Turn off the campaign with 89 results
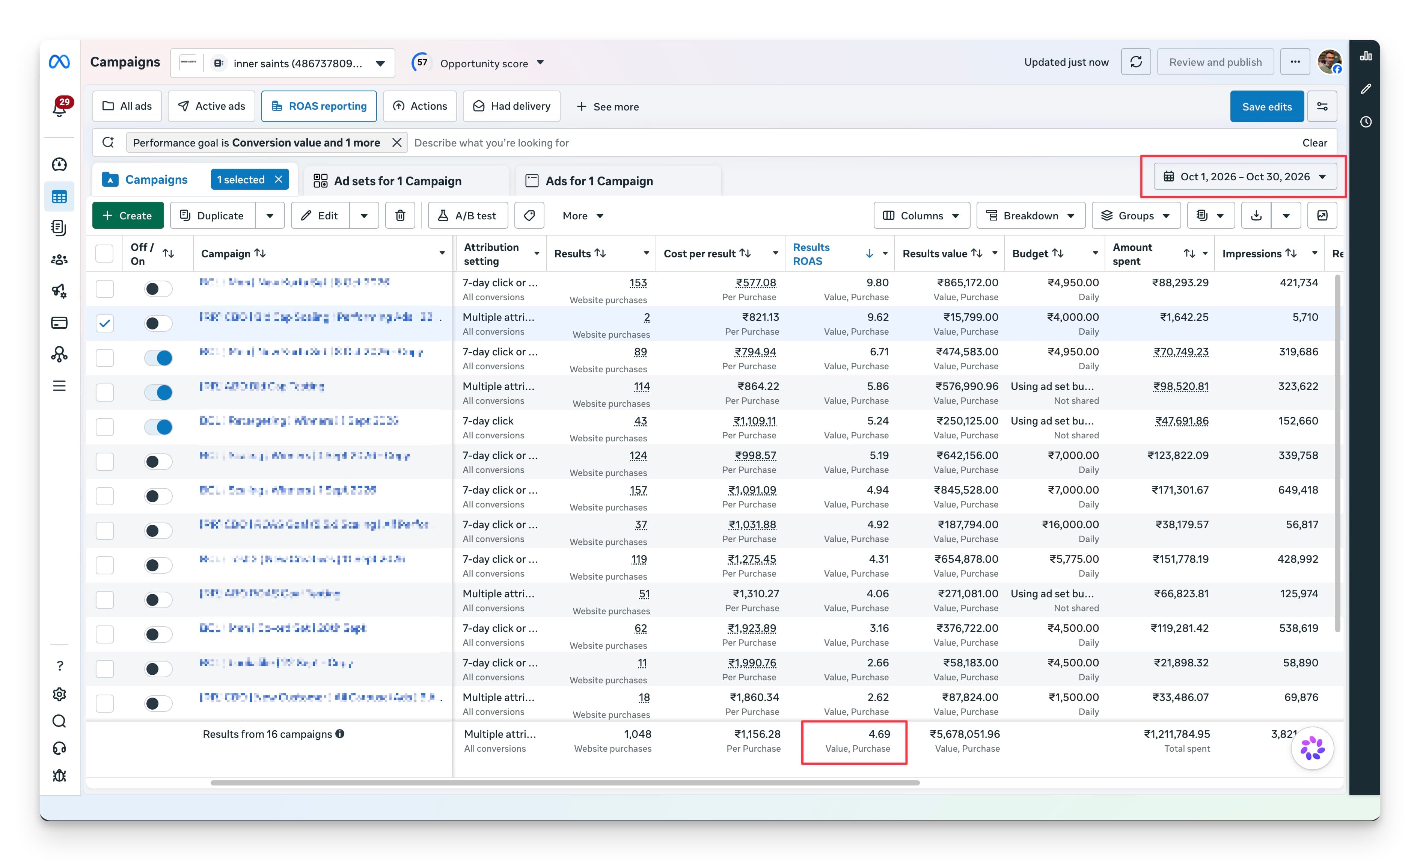1420x861 pixels. point(158,358)
